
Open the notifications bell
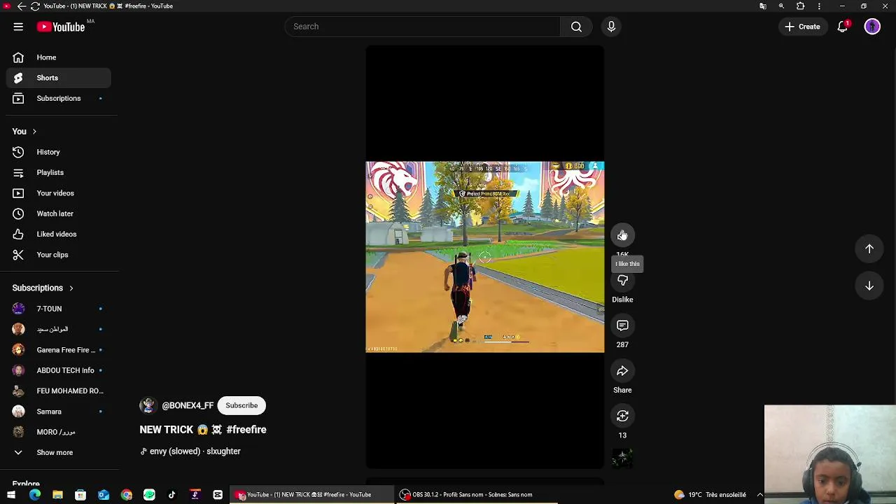843,27
